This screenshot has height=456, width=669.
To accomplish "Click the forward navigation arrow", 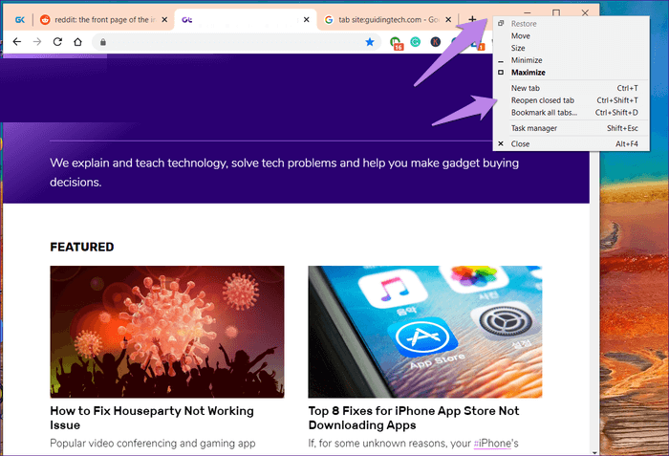I will [37, 42].
